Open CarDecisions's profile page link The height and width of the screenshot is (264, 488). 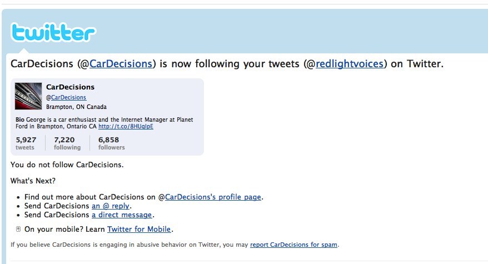point(213,197)
